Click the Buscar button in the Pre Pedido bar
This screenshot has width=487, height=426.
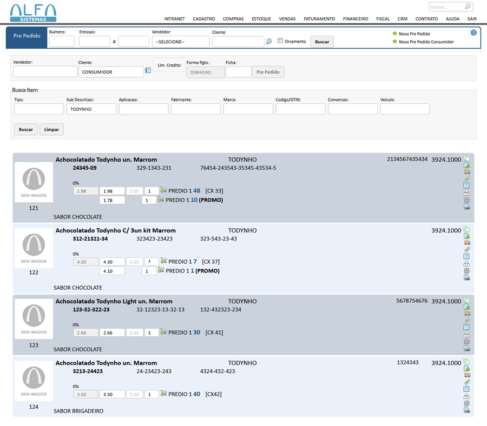[x=322, y=42]
